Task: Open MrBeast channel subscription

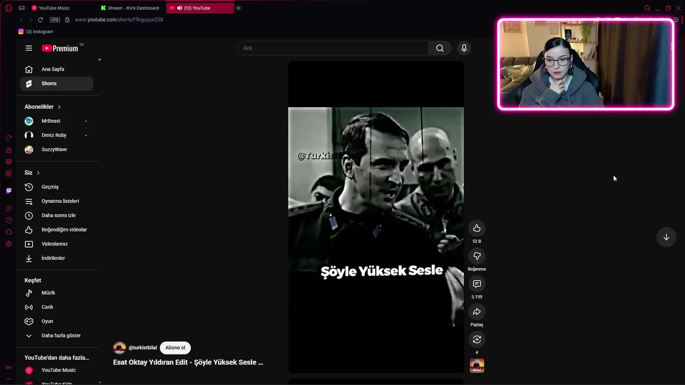Action: pyautogui.click(x=57, y=121)
